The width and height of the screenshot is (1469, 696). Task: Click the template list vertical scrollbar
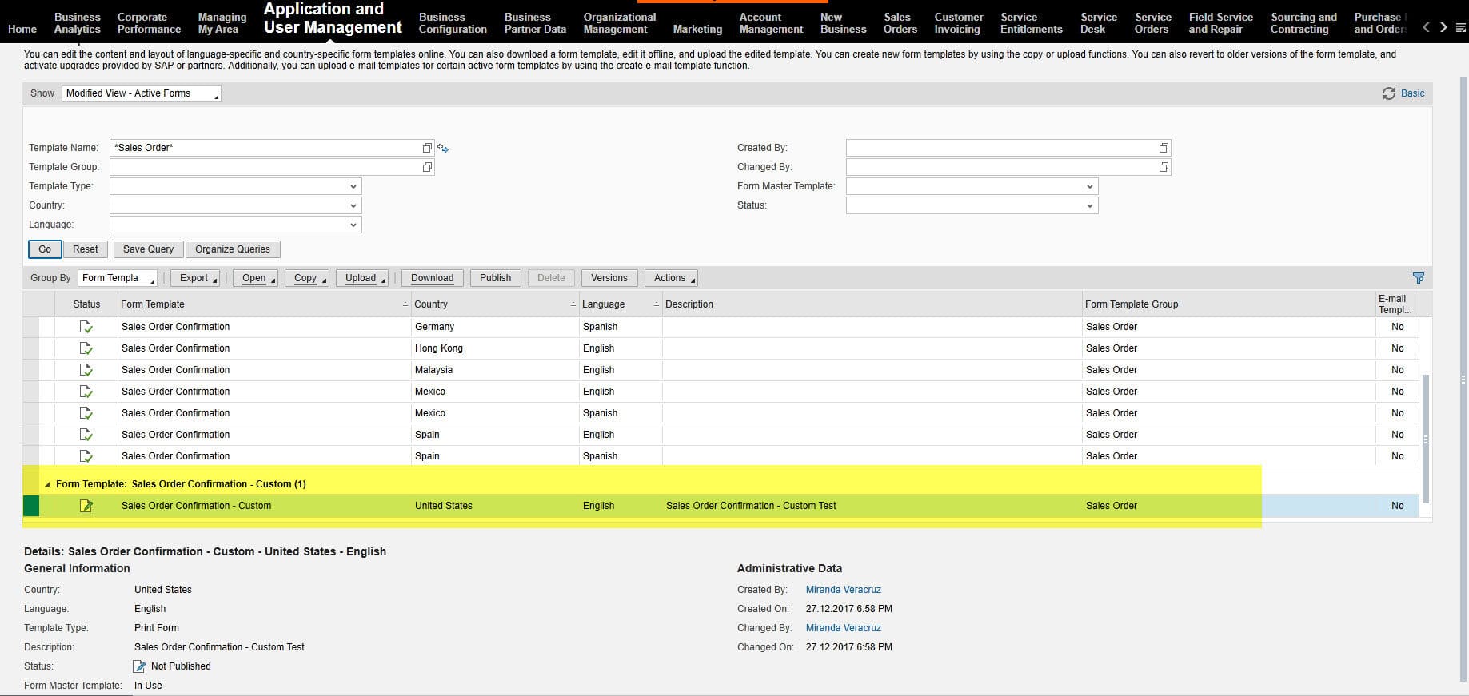tap(1425, 438)
